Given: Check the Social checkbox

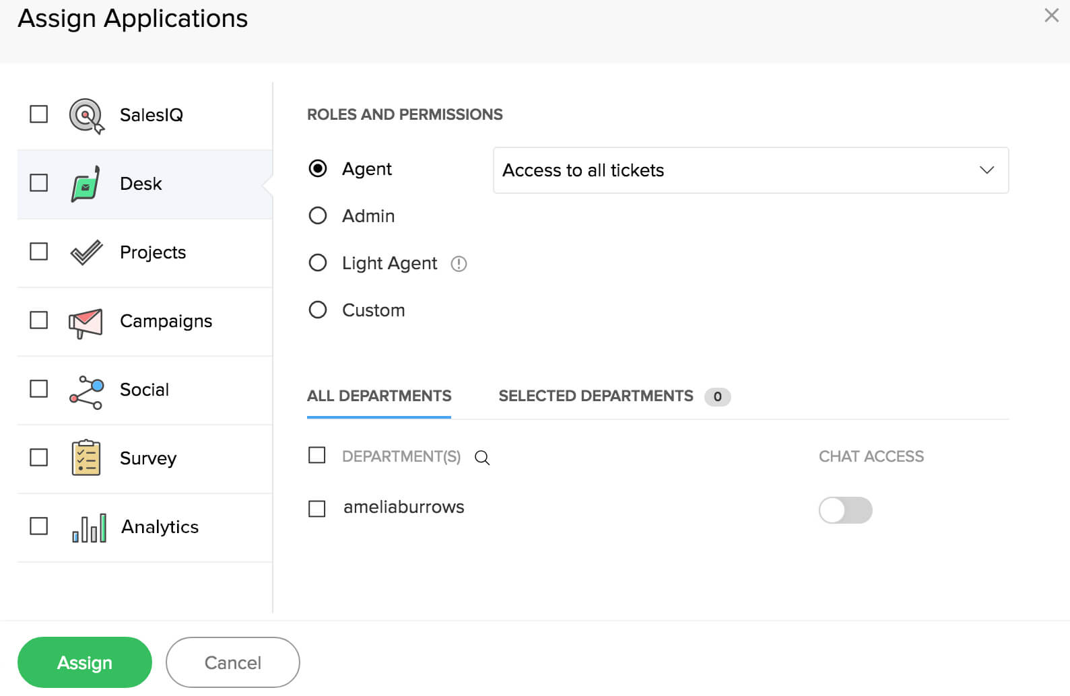Looking at the screenshot, I should [x=39, y=389].
